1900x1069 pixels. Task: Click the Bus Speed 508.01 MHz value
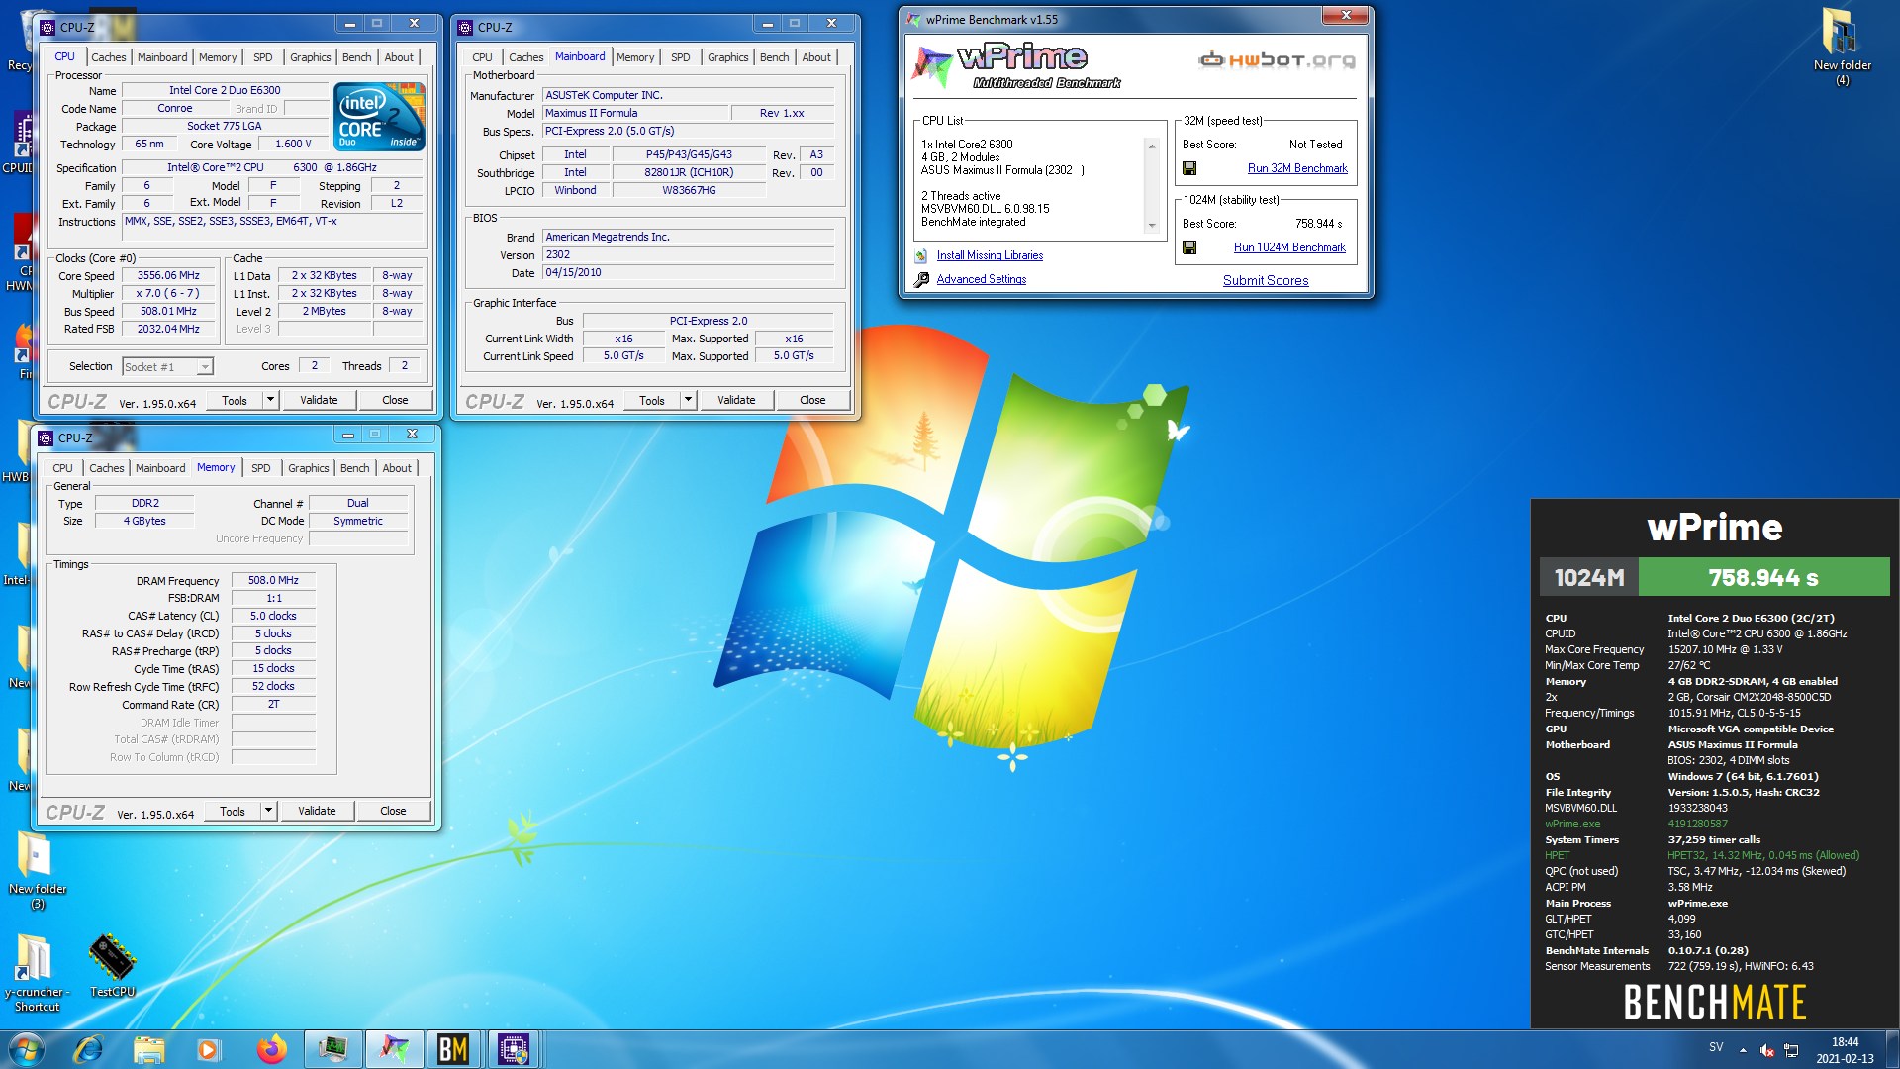coord(168,312)
